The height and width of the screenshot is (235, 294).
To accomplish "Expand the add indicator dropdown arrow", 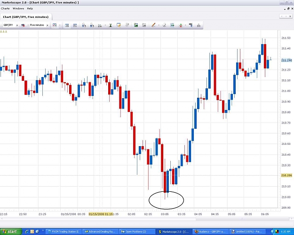I will pos(185,25).
